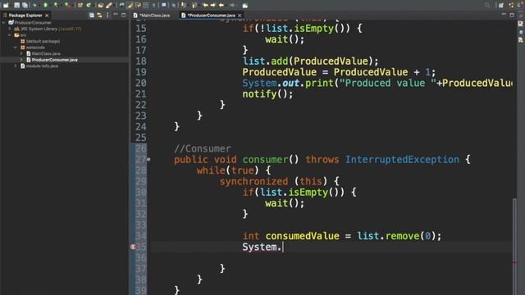Screen dimensions: 525x295
Task: Click the External Tools run icon
Action: pos(68,5)
